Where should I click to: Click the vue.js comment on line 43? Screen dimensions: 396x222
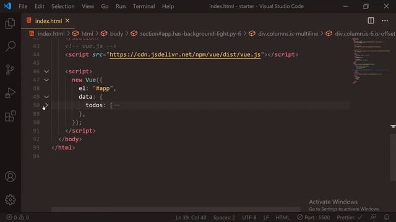91,46
